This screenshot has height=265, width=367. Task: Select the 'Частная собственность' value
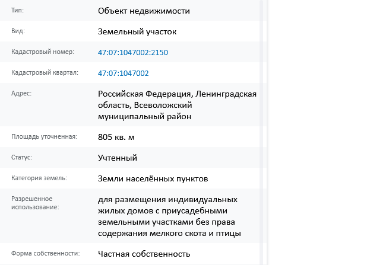(144, 254)
